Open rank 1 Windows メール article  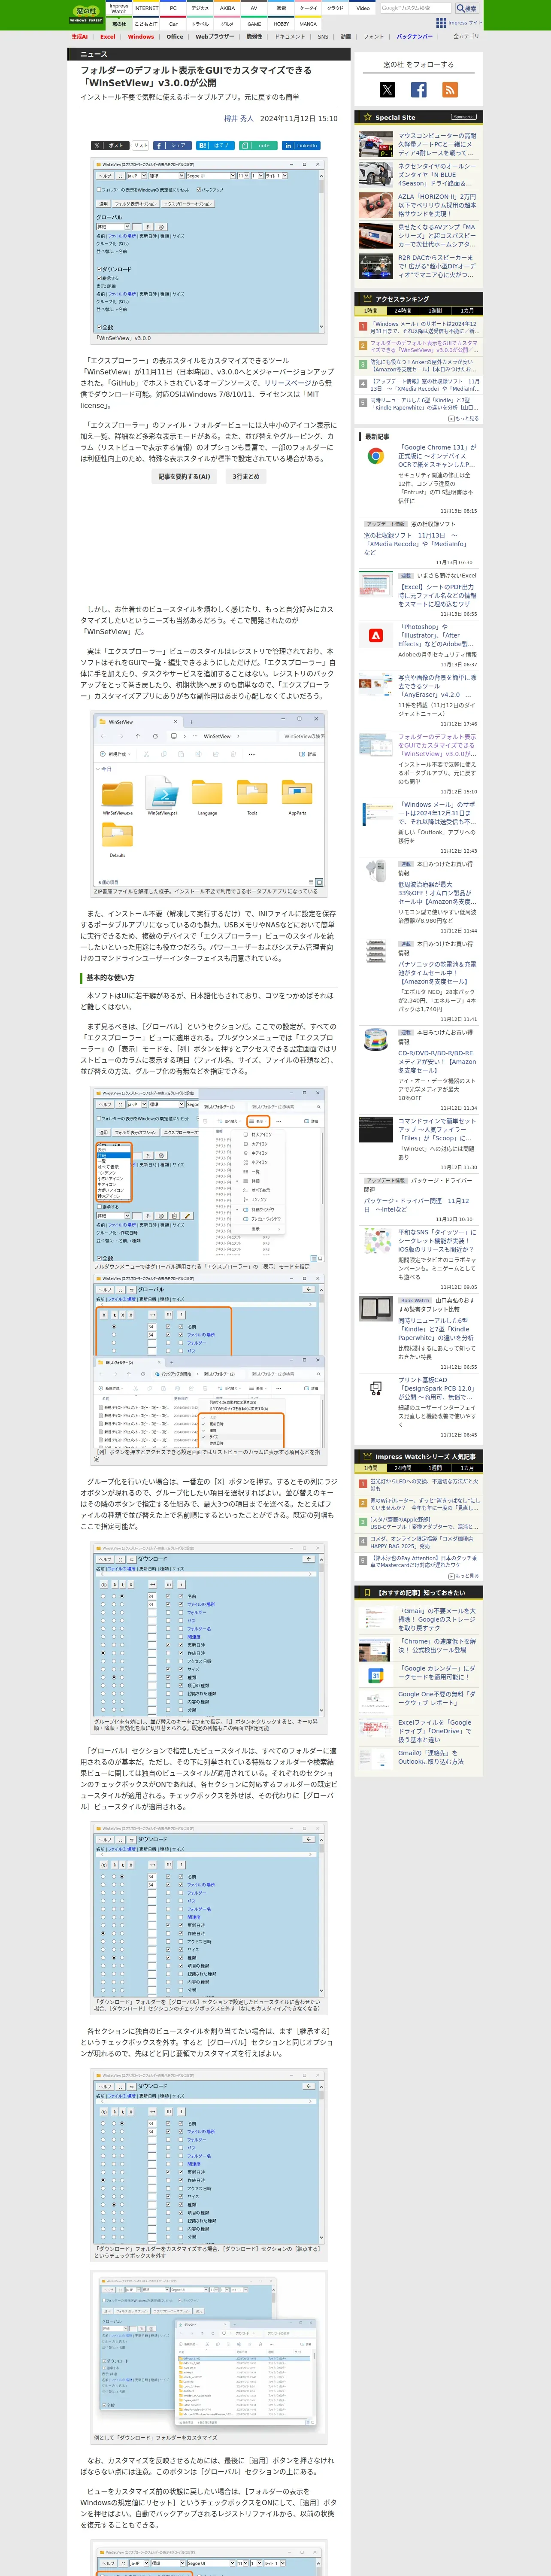(424, 327)
